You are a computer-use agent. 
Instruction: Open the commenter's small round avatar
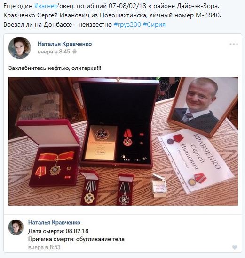(x=16, y=227)
